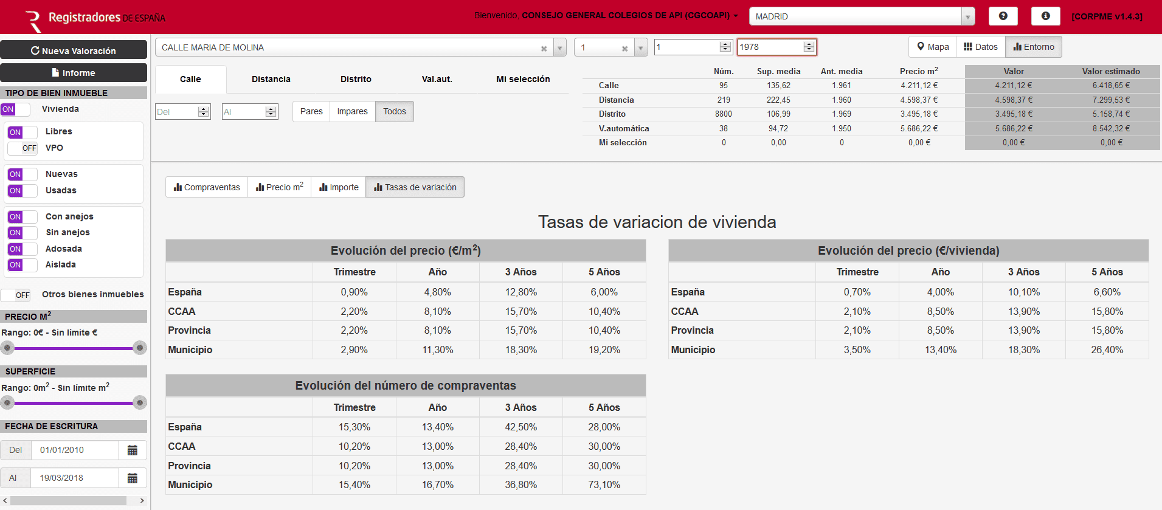Adjust the 1978 year spinner
This screenshot has height=510, width=1162.
click(x=808, y=47)
